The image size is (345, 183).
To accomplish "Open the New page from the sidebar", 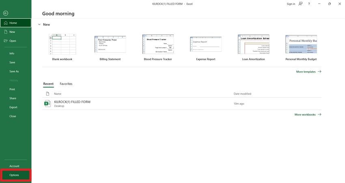I will coord(15,32).
